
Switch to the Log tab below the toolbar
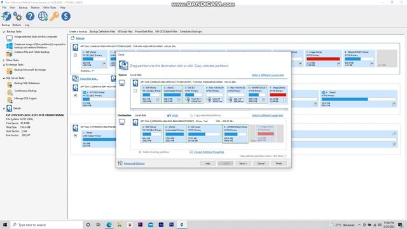coord(27,25)
